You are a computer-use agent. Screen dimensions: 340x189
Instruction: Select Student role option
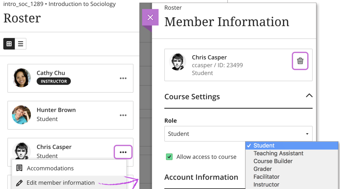pos(292,146)
